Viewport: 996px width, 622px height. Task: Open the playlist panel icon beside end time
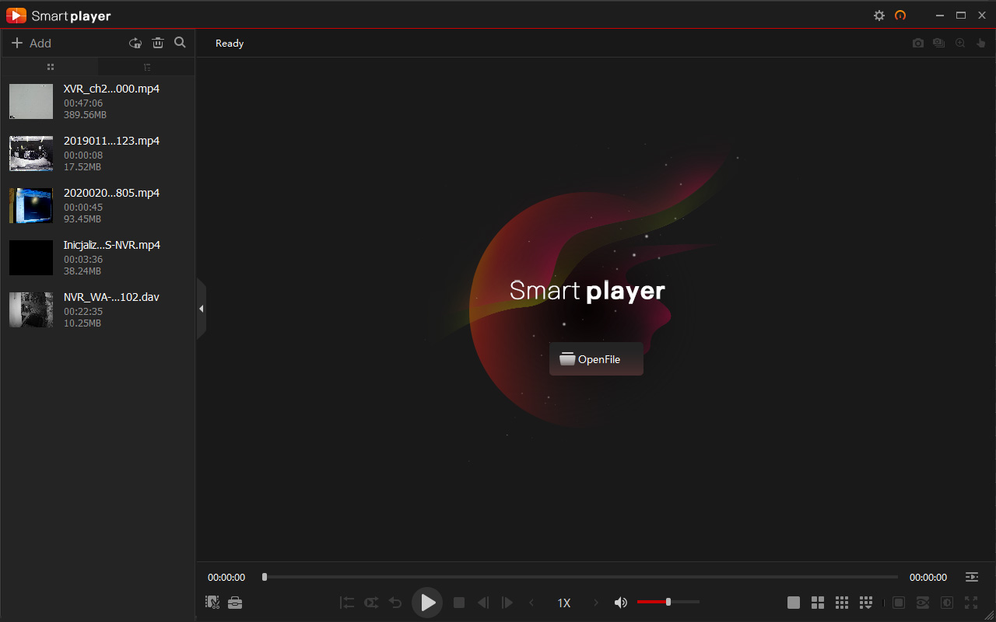[x=972, y=577]
